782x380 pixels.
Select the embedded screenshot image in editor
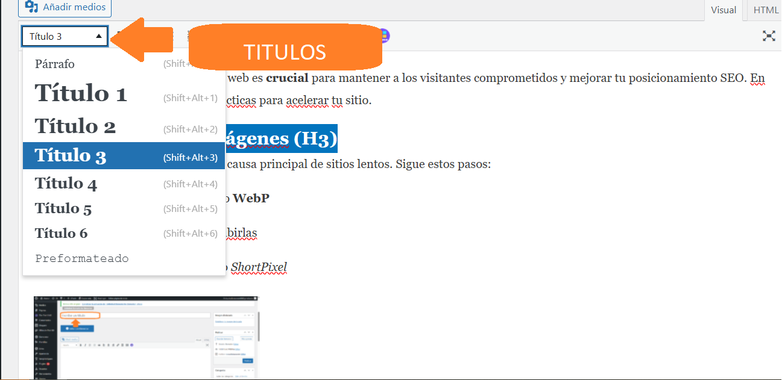coord(146,337)
